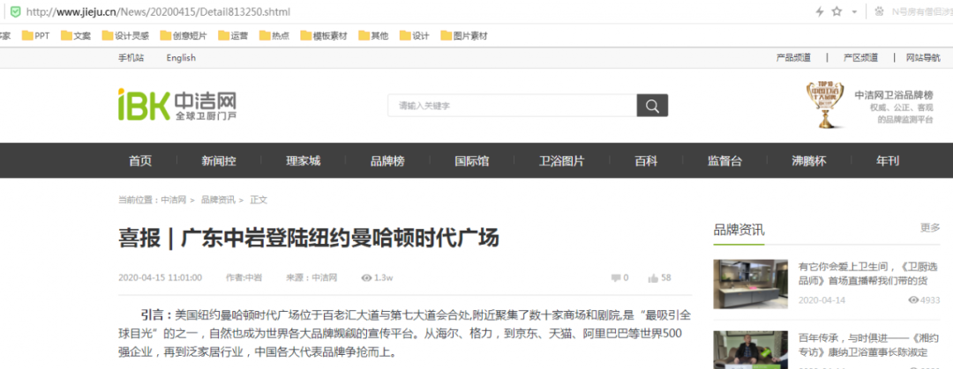Open 监督台 in the navigation bar
953x369 pixels.
coord(724,161)
